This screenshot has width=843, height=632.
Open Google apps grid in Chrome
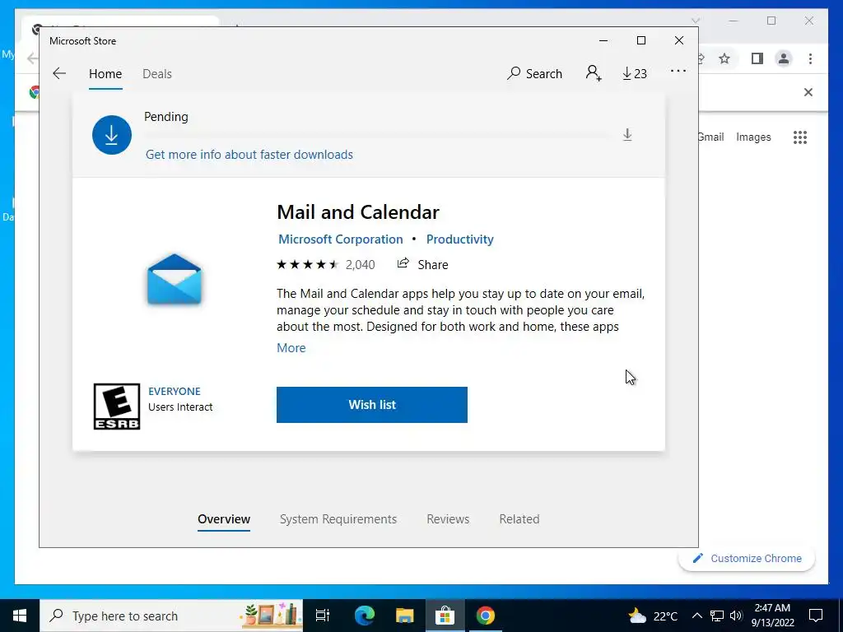pyautogui.click(x=800, y=137)
